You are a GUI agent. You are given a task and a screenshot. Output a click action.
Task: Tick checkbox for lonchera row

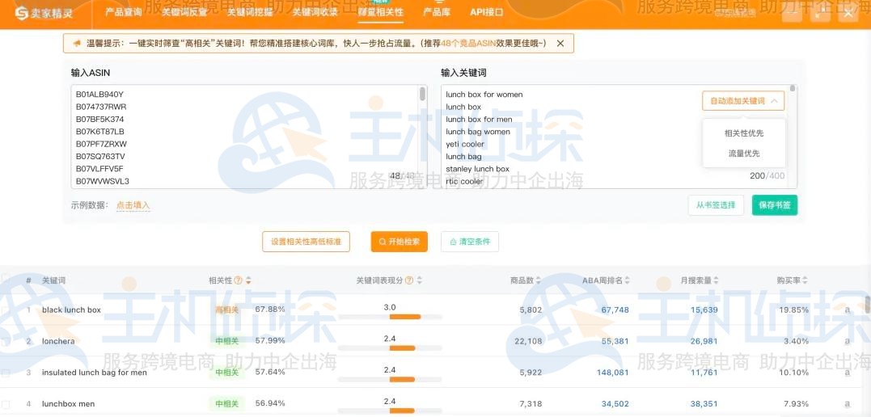(x=6, y=341)
